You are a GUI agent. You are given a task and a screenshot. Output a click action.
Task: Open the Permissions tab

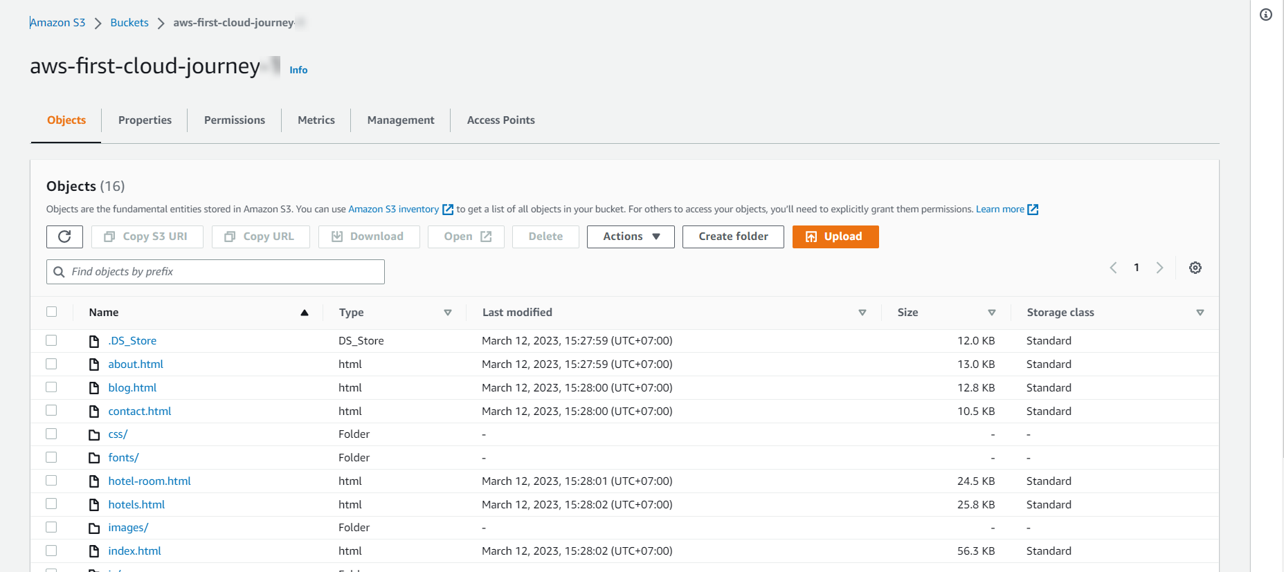tap(235, 120)
